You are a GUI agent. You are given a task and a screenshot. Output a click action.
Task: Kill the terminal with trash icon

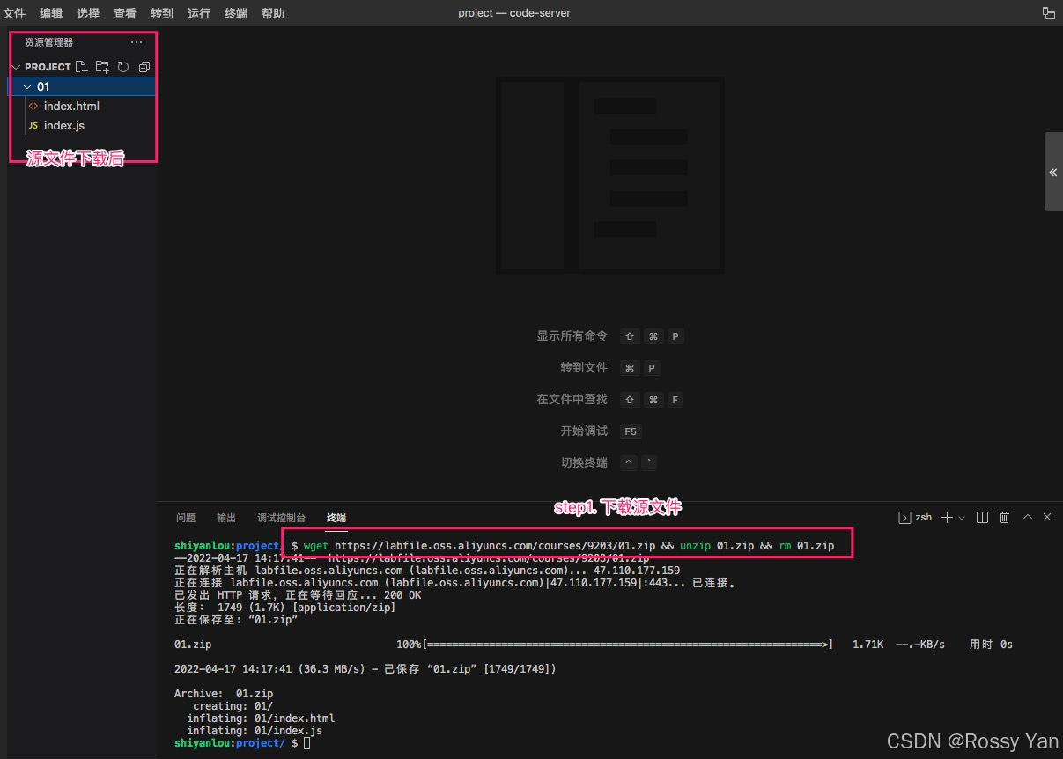(1005, 518)
